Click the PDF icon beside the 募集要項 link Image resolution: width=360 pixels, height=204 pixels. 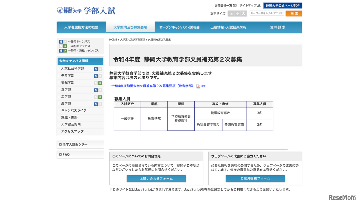pos(198,86)
